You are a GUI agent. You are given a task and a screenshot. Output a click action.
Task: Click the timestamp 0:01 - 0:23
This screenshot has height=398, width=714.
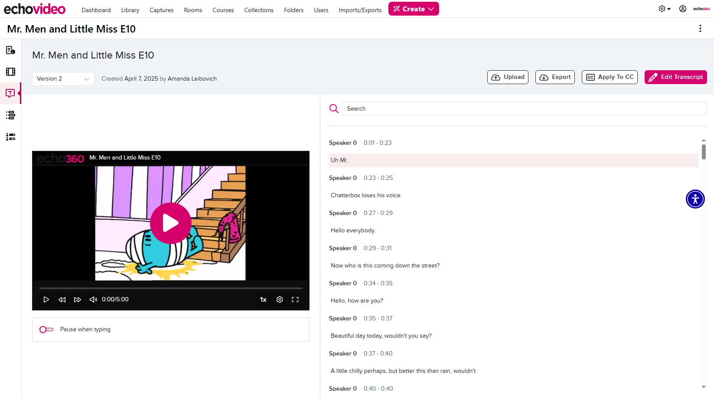(378, 143)
